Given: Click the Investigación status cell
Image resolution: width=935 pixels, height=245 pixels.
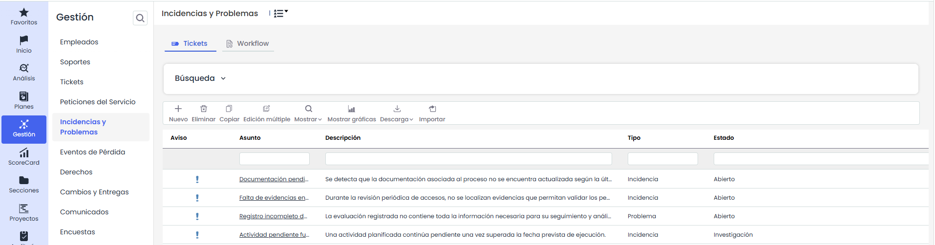Looking at the screenshot, I should [733, 235].
